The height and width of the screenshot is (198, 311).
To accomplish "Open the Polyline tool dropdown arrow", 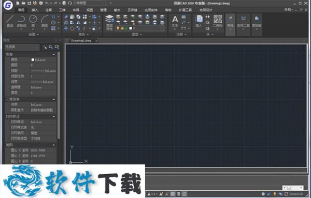I will coord(21,29).
